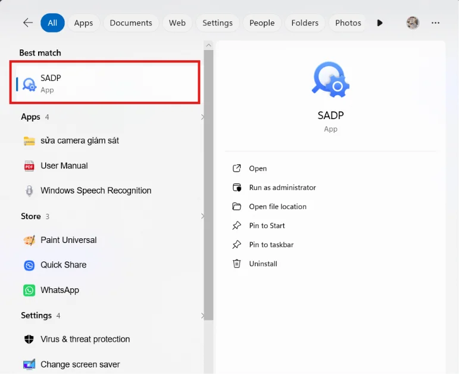The image size is (459, 374).
Task: Switch to the Web filter tab
Action: 177,23
